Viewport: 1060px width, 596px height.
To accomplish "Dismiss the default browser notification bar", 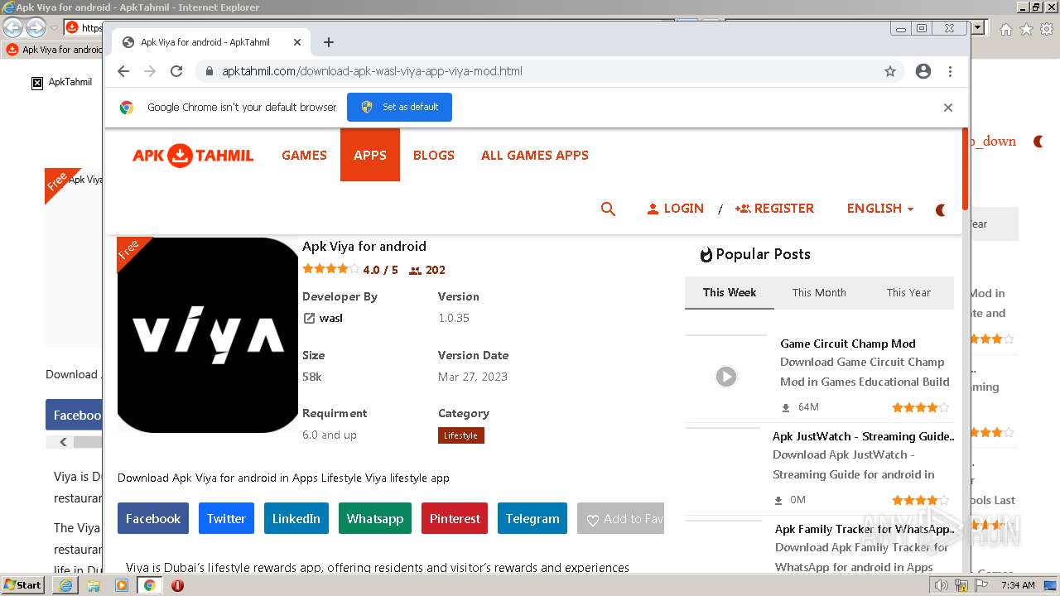I will (x=948, y=108).
